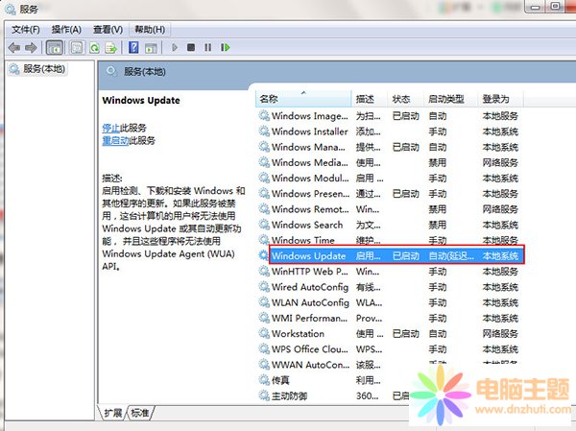Select the Windows Modul... service row

pos(390,179)
